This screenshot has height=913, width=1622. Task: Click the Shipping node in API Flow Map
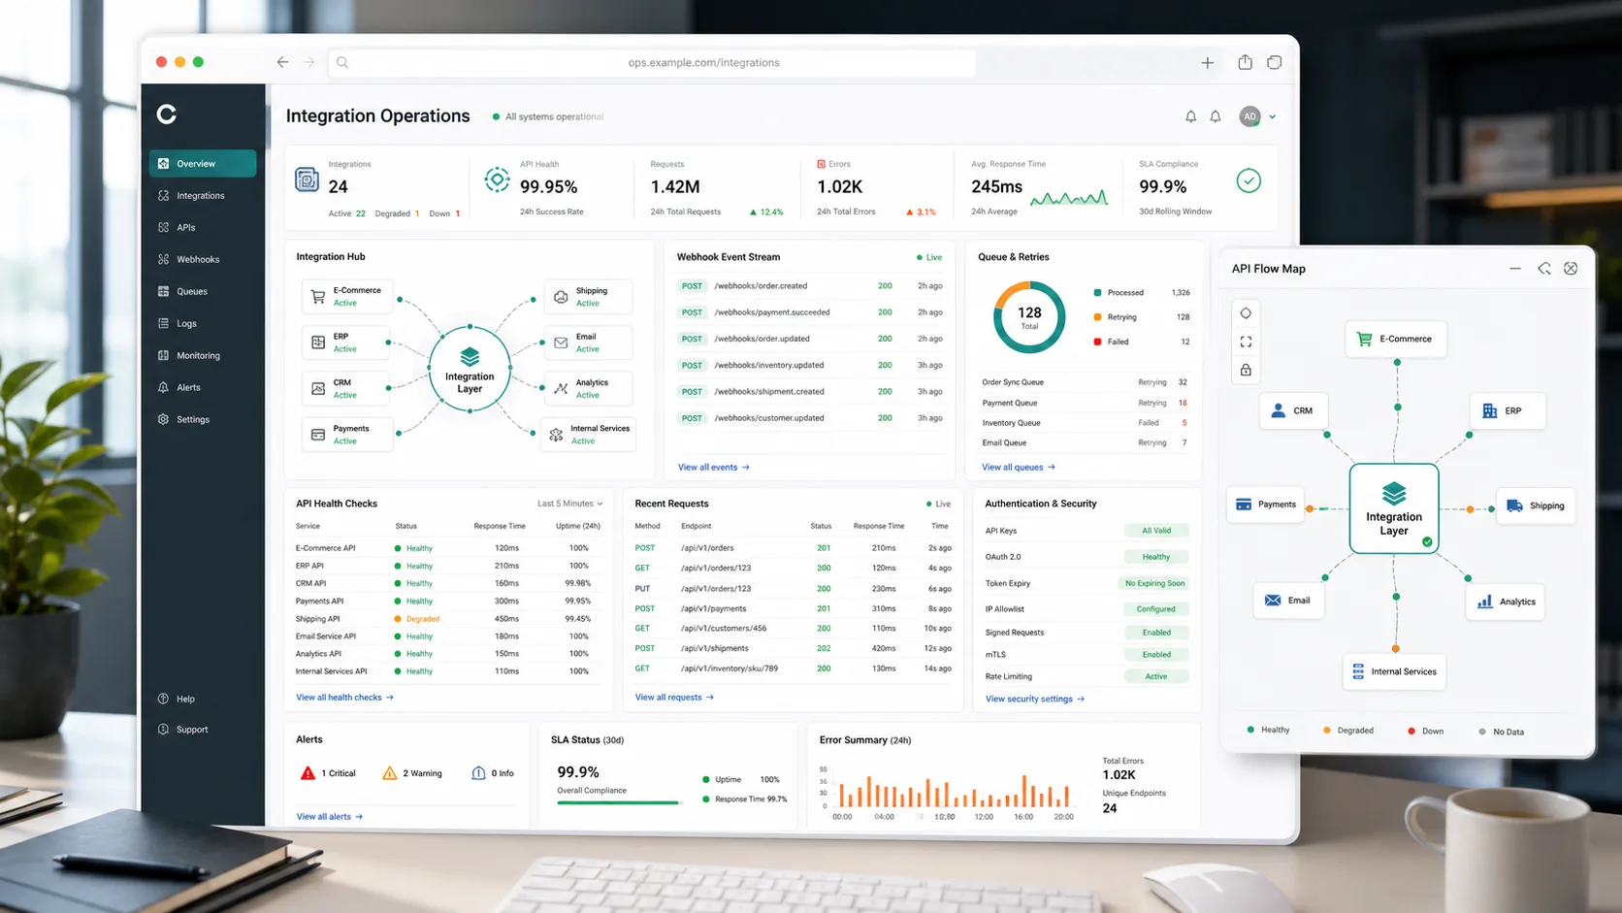click(x=1536, y=505)
